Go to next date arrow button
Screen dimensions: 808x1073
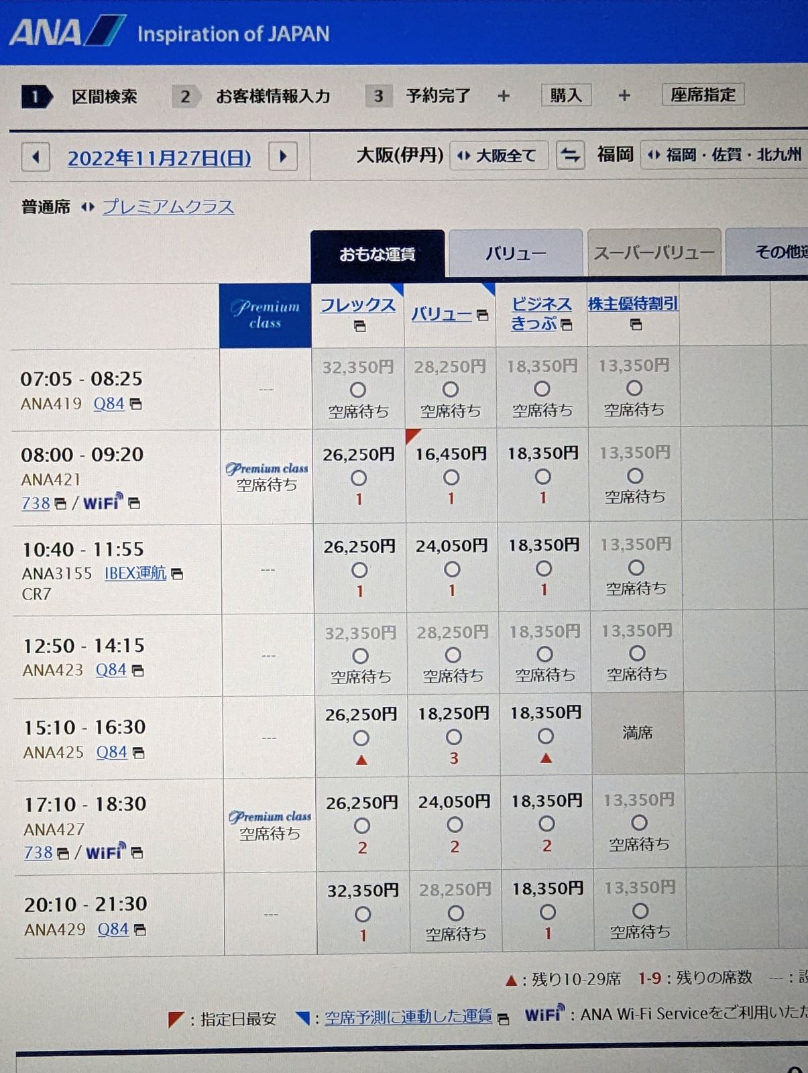[x=283, y=157]
